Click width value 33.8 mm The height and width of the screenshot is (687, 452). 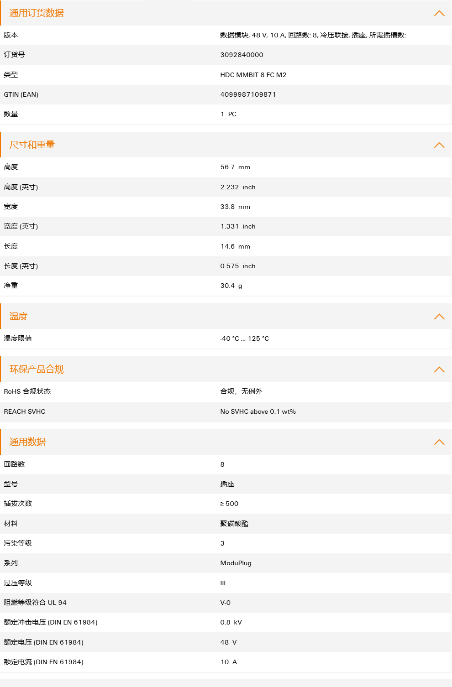click(x=235, y=207)
